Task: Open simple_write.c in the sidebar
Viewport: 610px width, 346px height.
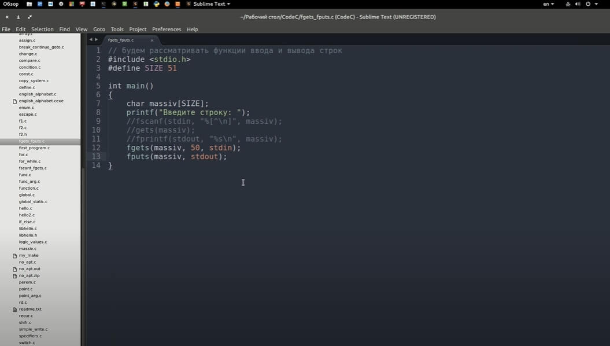Action: (x=34, y=329)
